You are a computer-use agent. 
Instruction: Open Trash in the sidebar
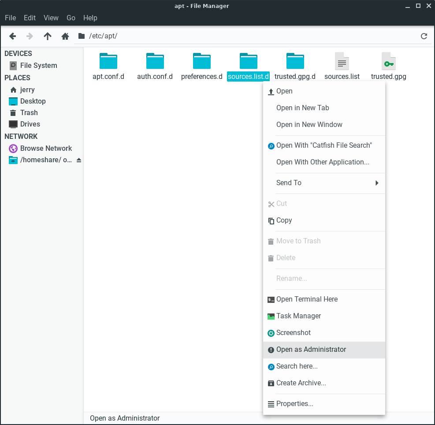tap(29, 112)
